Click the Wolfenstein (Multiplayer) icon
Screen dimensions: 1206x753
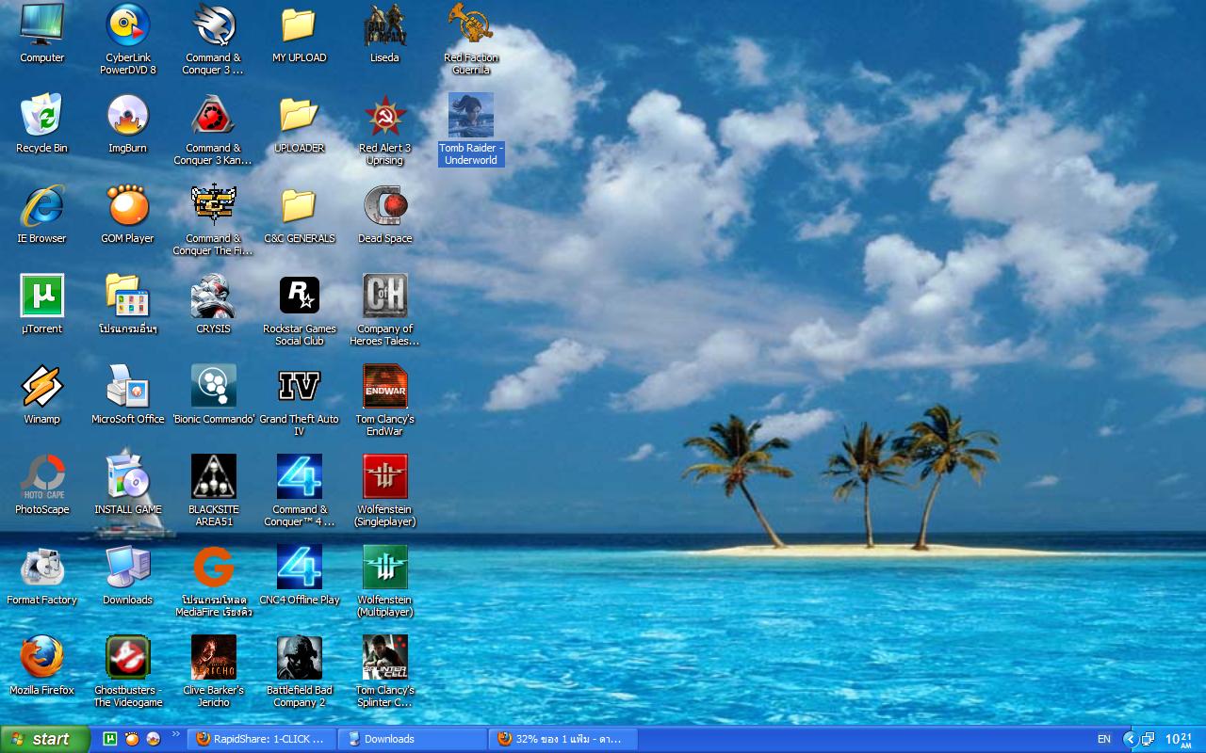pyautogui.click(x=384, y=568)
